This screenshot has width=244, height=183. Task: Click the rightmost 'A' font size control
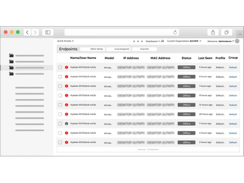point(142,41)
